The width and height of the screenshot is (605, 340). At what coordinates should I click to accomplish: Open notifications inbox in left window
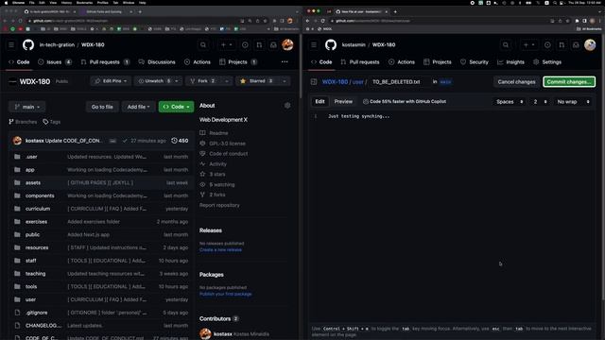[273, 44]
